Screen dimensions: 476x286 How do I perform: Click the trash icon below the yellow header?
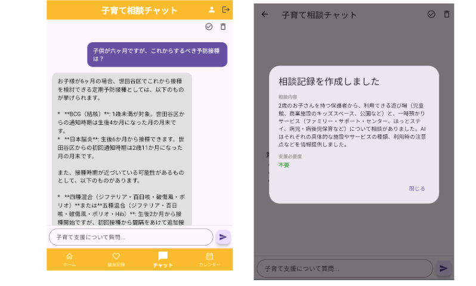click(x=223, y=27)
